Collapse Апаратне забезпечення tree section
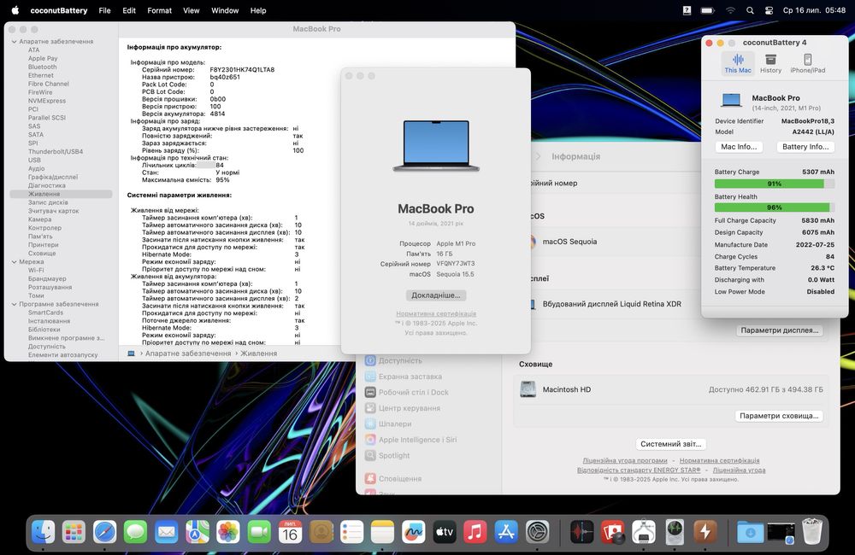855x555 pixels. 15,41
